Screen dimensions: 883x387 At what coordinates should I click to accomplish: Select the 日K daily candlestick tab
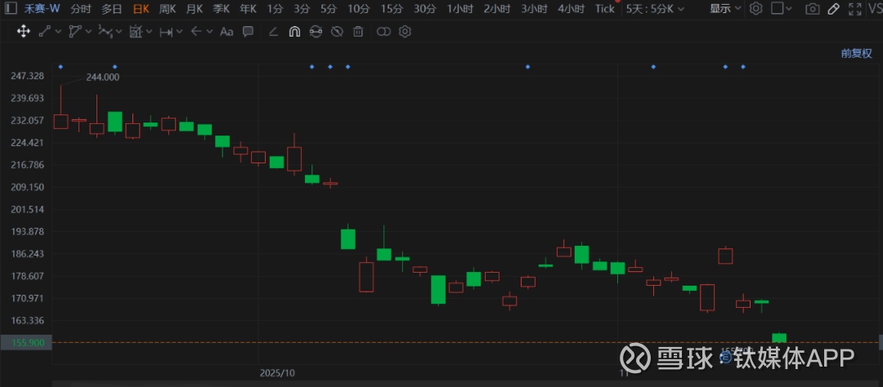click(x=141, y=8)
